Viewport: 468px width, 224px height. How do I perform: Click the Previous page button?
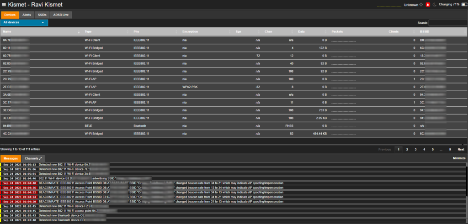[384, 150]
